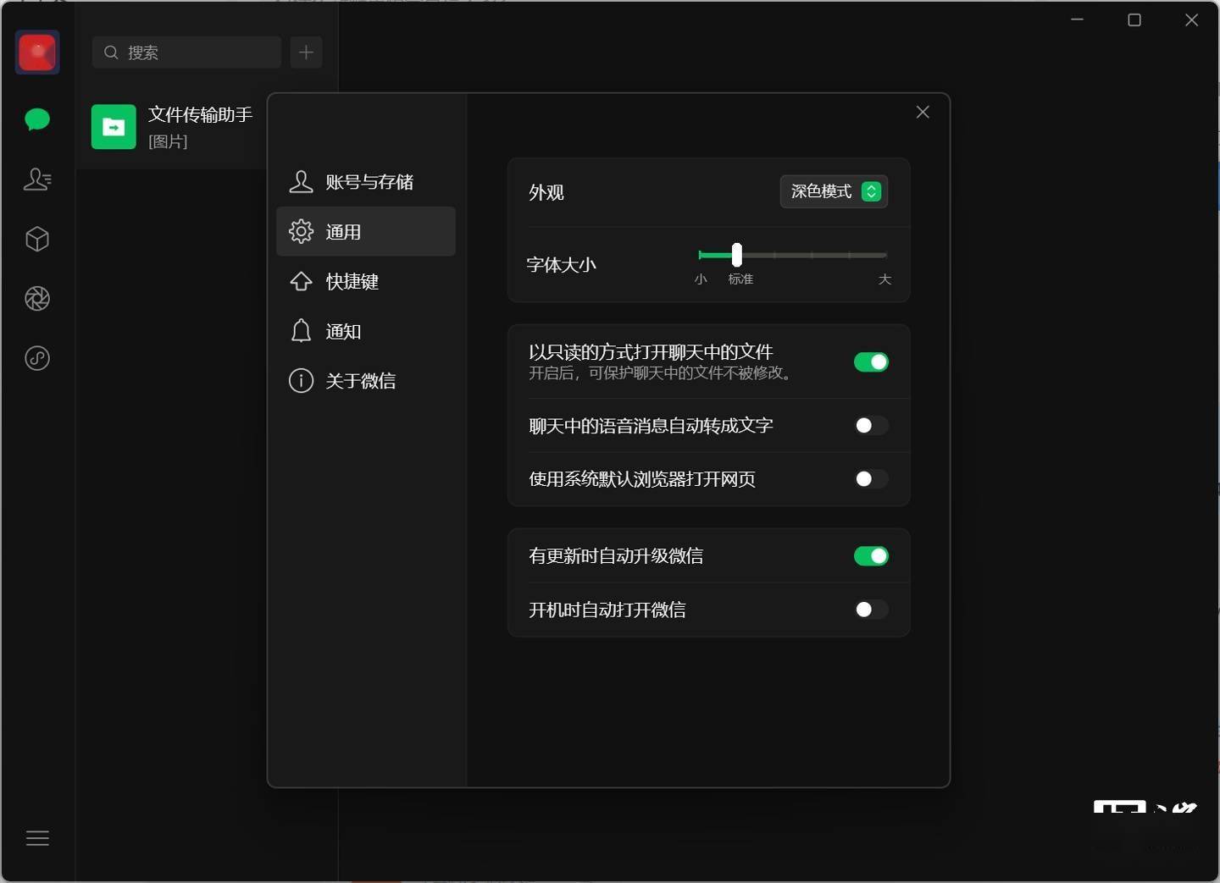1220x883 pixels.
Task: Click the bell icon next to 通知
Action: coord(301,330)
